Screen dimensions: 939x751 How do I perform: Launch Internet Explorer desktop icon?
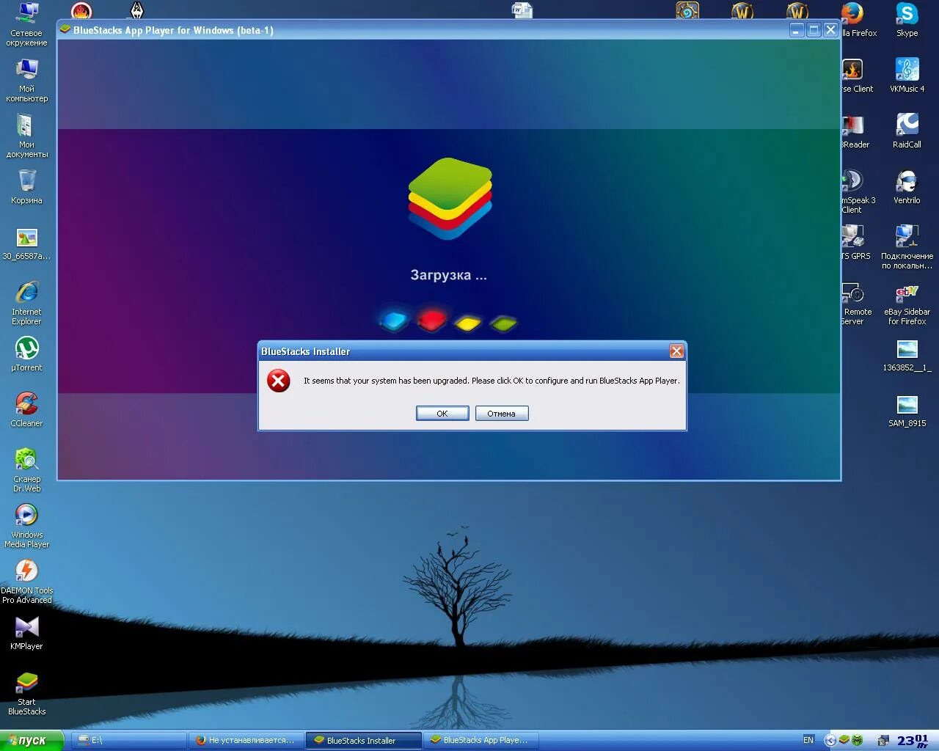tap(26, 302)
